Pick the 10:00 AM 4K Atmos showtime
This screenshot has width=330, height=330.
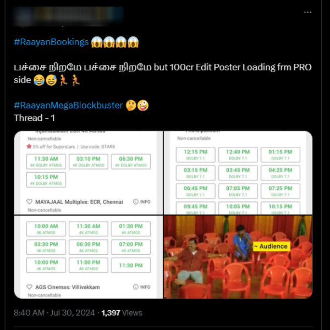pos(46,229)
